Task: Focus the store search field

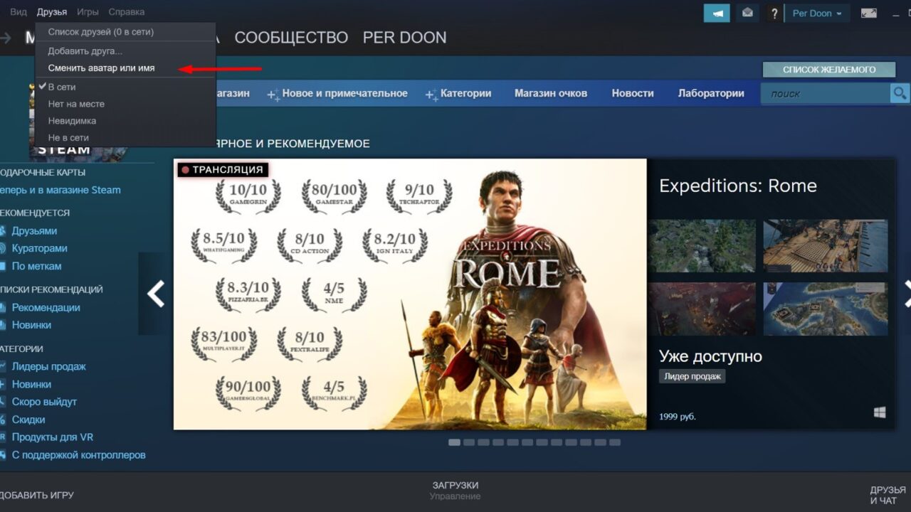Action: click(826, 93)
